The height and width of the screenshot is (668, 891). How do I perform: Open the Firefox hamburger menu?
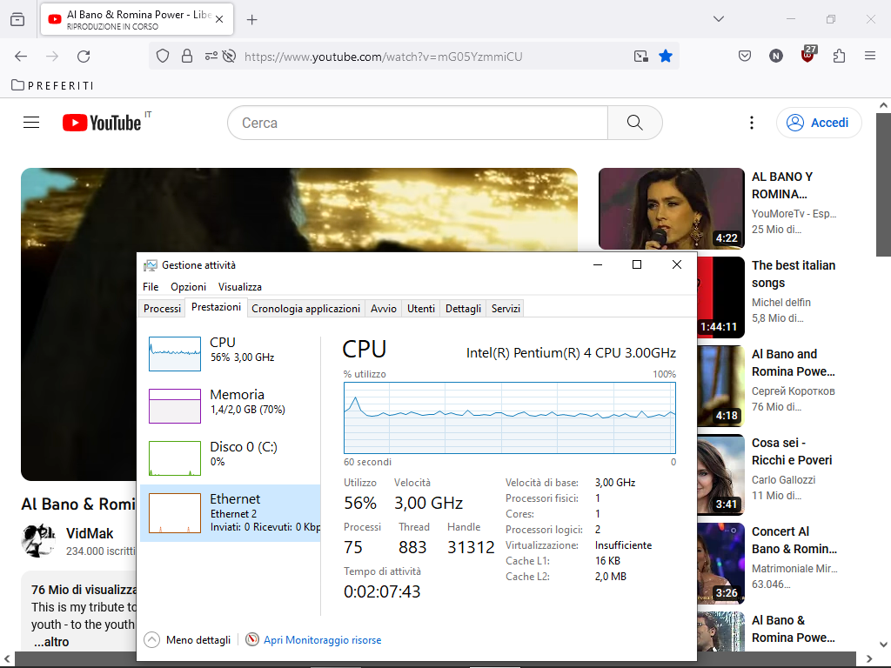point(870,56)
